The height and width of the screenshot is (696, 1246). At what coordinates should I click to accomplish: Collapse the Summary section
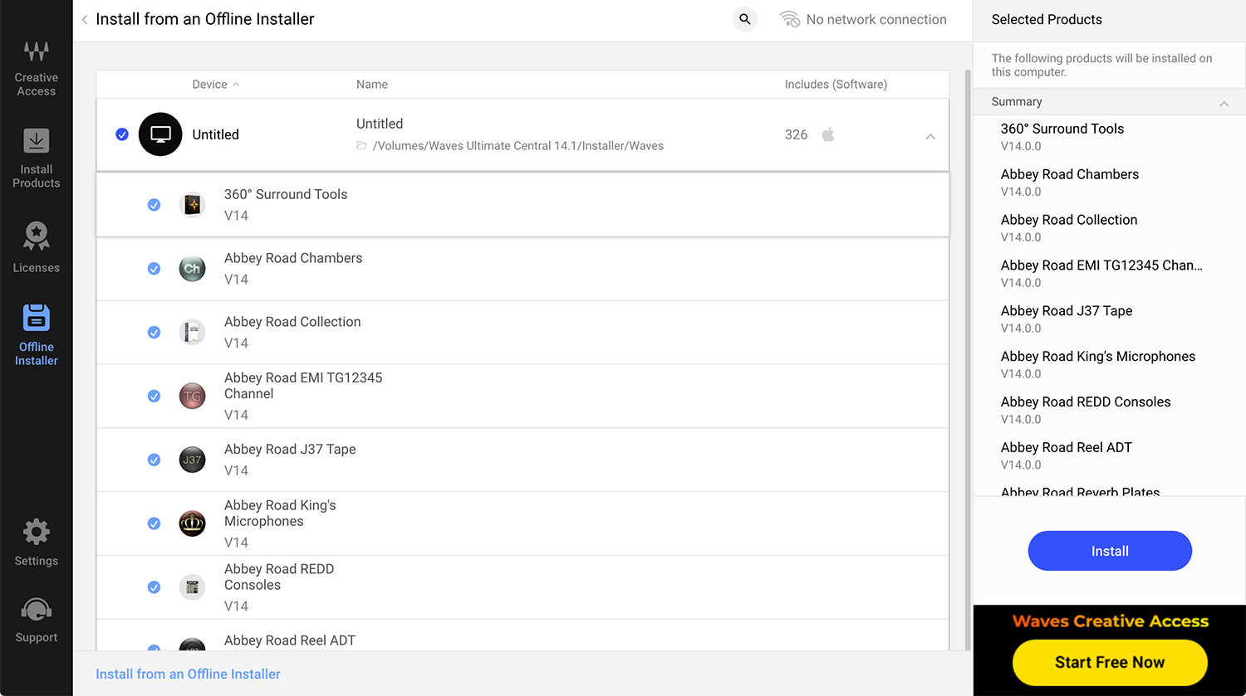[1224, 103]
